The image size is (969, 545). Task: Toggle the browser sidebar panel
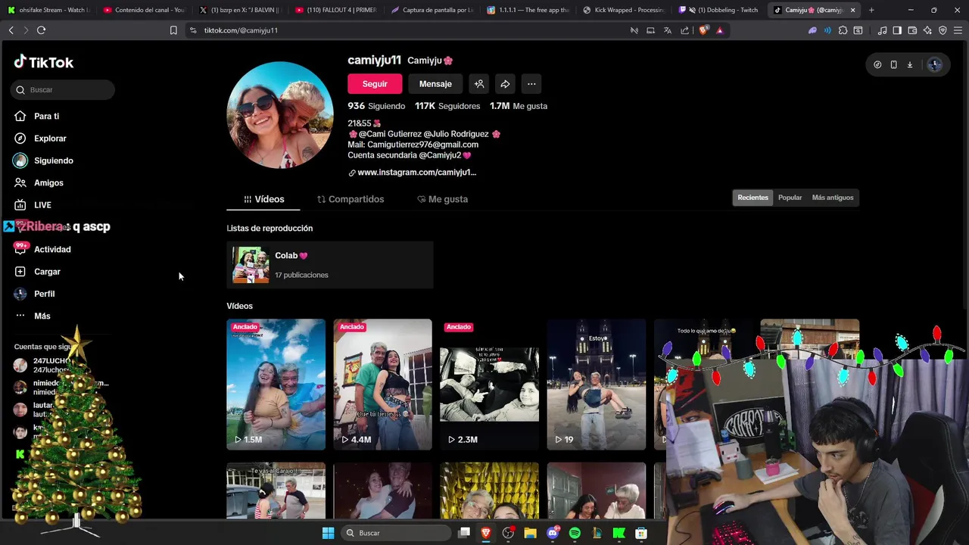(897, 30)
